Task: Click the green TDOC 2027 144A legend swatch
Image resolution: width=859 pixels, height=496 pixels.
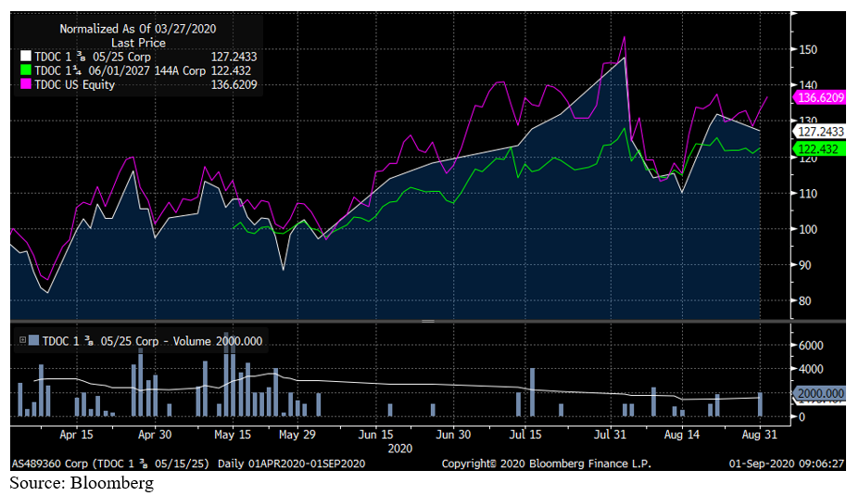Action: [26, 70]
